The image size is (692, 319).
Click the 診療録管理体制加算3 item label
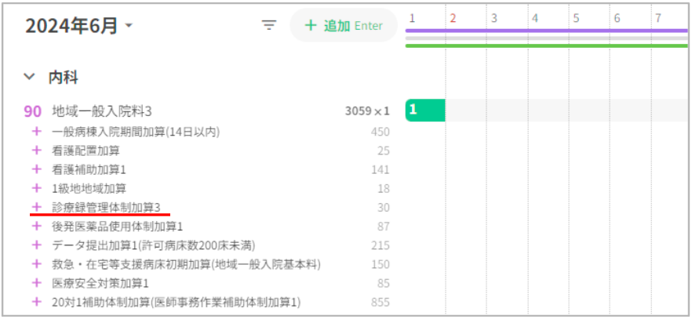coord(106,207)
